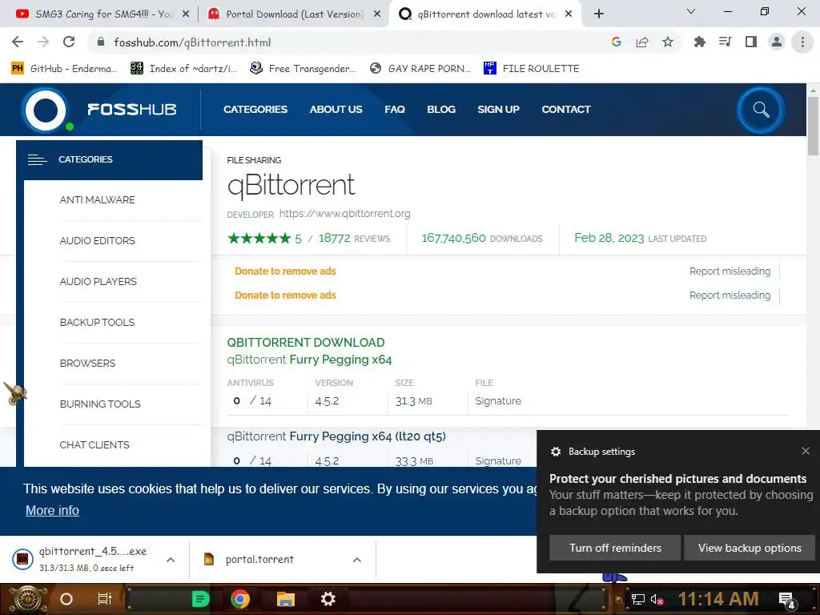Select CHAT CLIENTS category

coord(94,444)
